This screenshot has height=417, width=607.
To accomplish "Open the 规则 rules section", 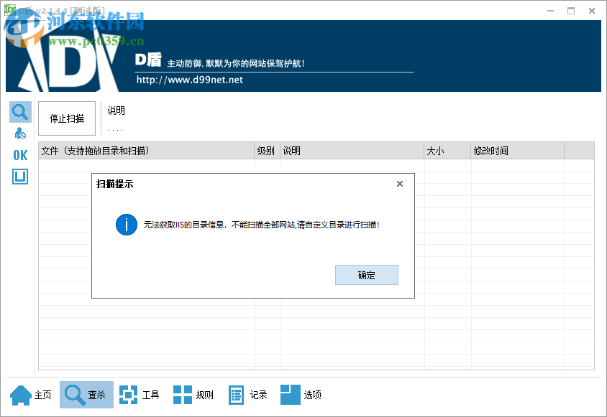I will (193, 394).
